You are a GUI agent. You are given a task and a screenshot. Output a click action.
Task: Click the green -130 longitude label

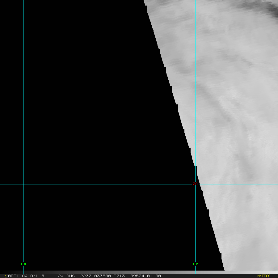tap(22, 264)
